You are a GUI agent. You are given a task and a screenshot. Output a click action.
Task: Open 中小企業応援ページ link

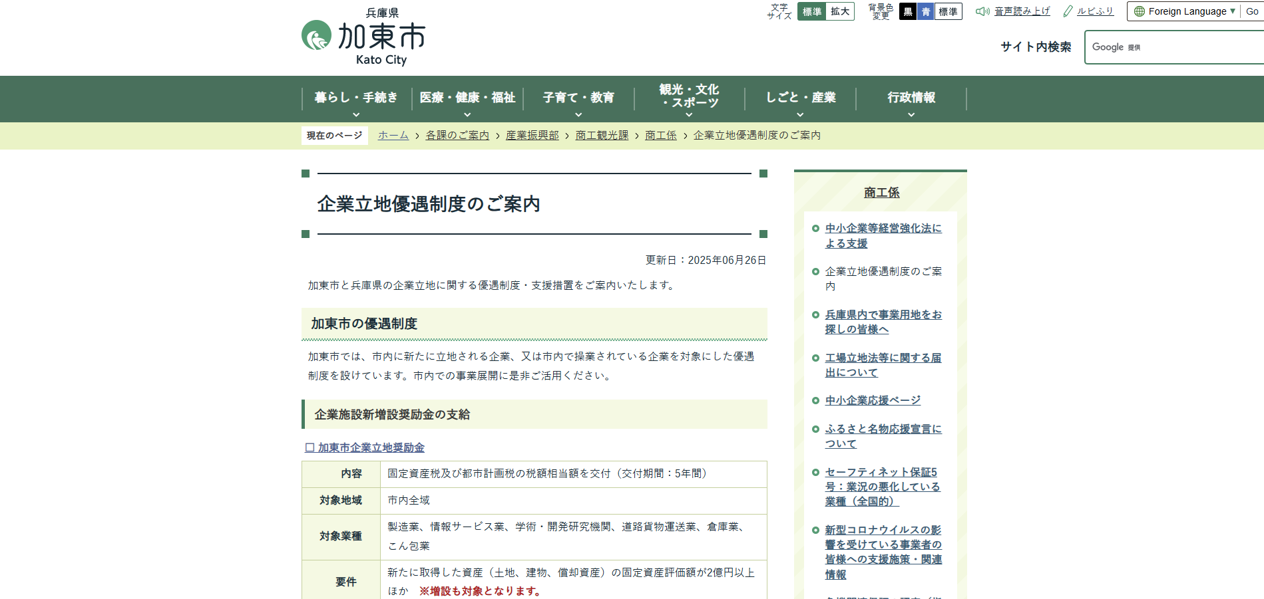(x=873, y=400)
